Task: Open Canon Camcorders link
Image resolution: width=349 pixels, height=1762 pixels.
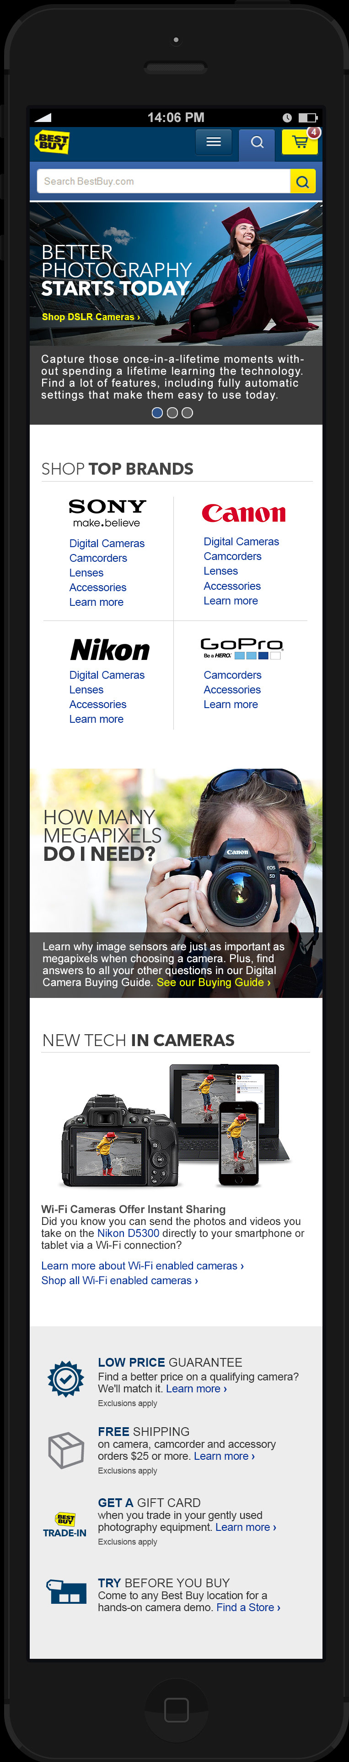Action: (232, 556)
